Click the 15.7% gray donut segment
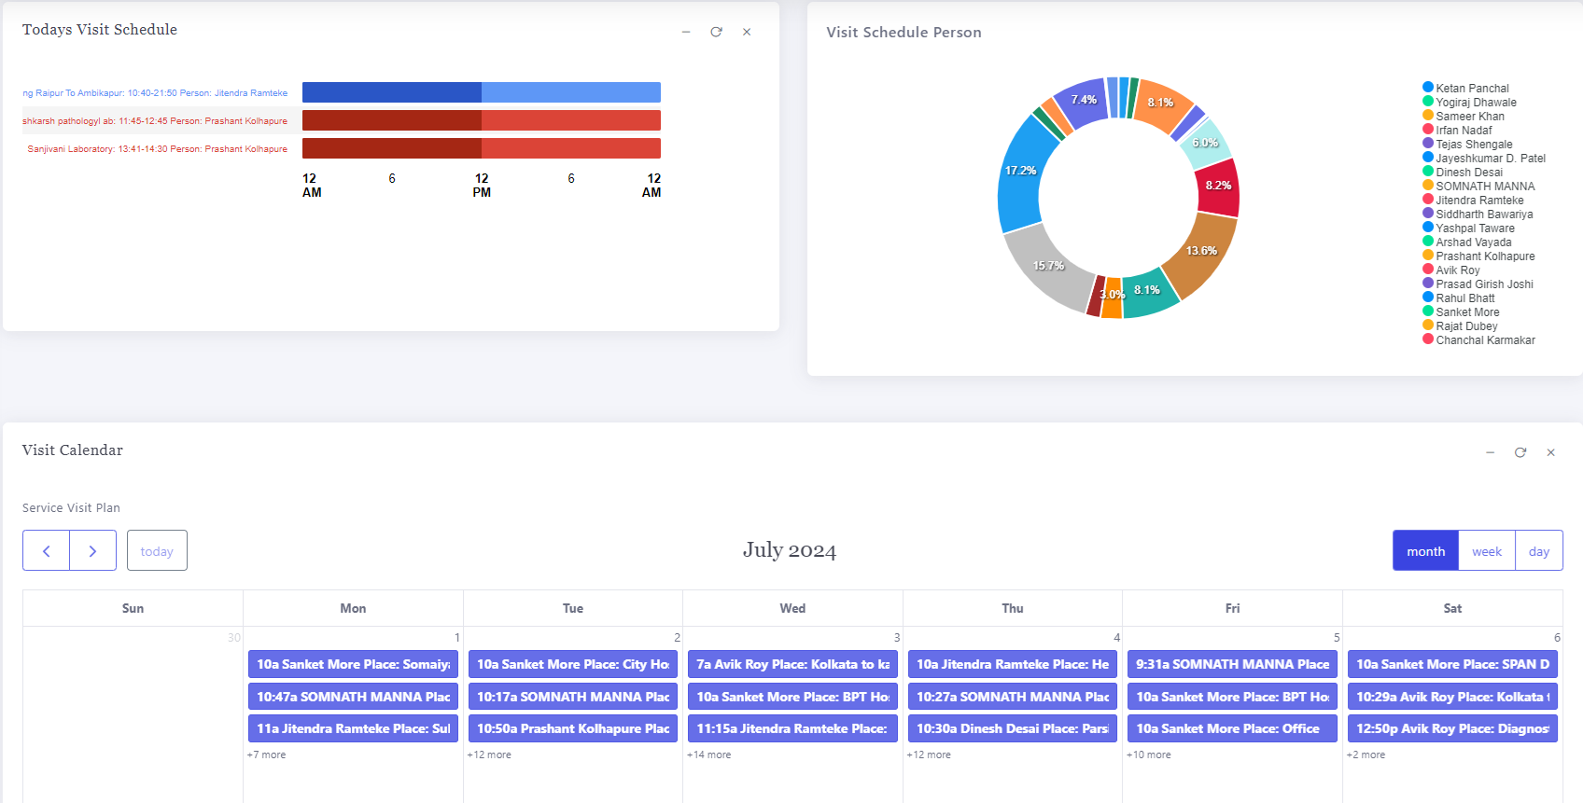1583x803 pixels. pyautogui.click(x=1049, y=268)
